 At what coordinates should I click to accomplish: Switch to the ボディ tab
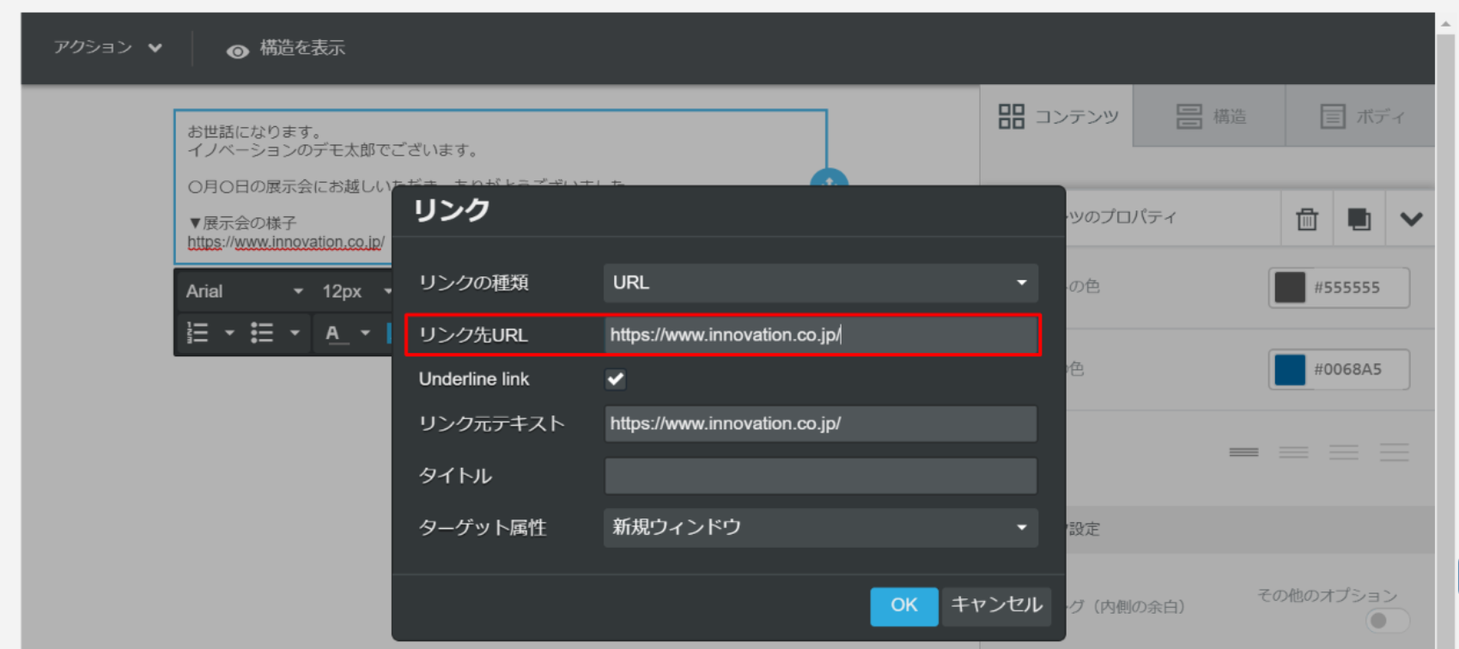[x=1361, y=117]
